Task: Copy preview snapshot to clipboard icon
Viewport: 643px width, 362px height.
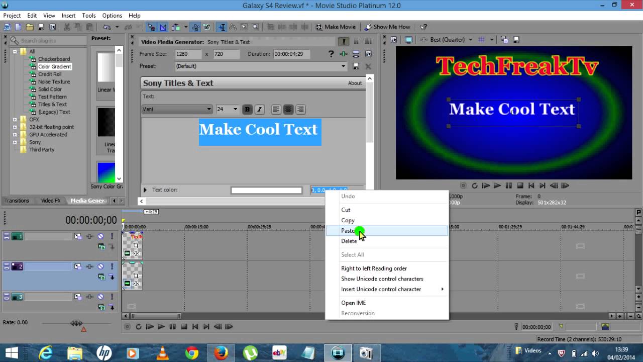Action: tap(504, 40)
